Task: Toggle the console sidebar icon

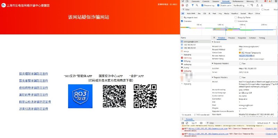Action: (x=183, y=123)
